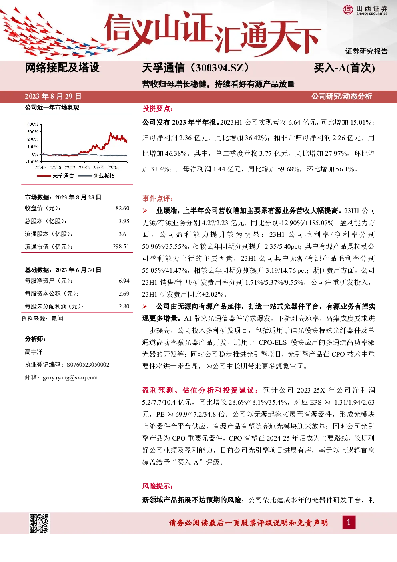Click the Shanxi Securities logo icon
397x562 pixels.
(348, 10)
